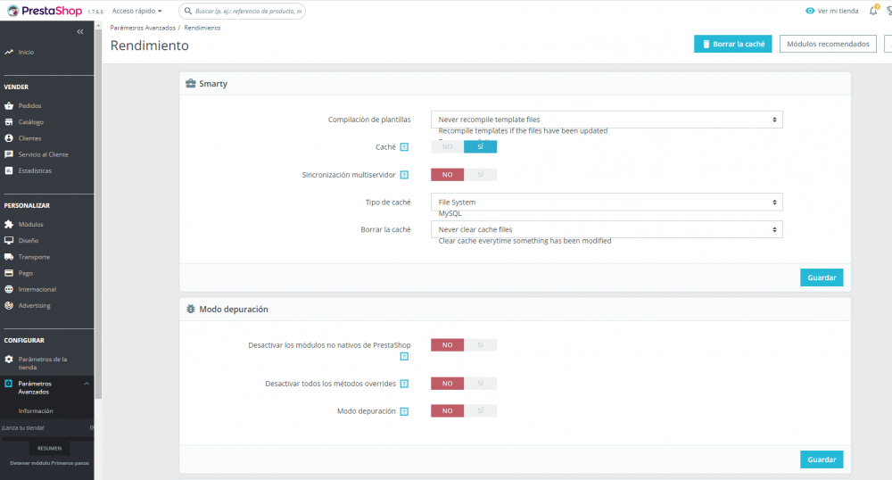Go to Pedidos menu

coord(29,106)
